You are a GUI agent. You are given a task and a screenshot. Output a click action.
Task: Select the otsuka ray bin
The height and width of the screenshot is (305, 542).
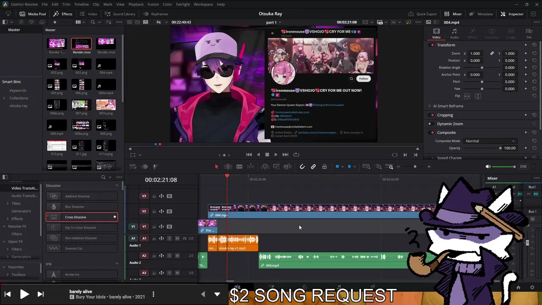click(18, 105)
